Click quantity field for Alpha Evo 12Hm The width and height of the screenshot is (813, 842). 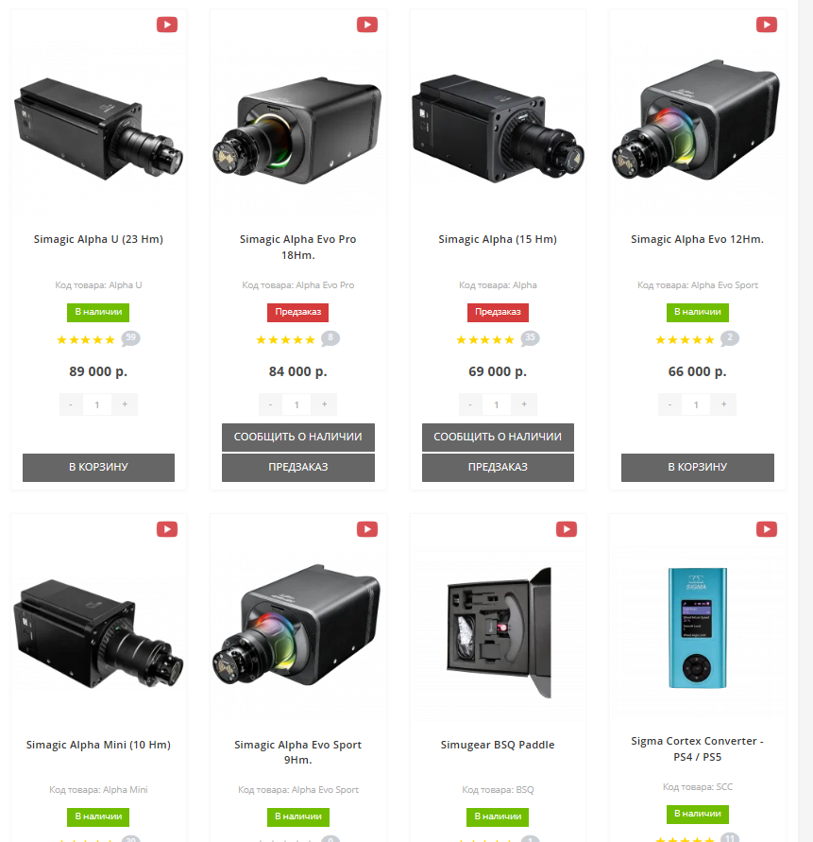[696, 404]
